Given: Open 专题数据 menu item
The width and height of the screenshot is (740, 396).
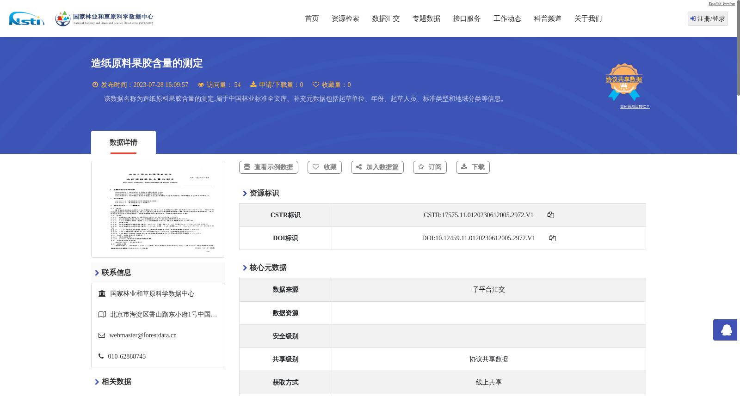Looking at the screenshot, I should tap(426, 18).
